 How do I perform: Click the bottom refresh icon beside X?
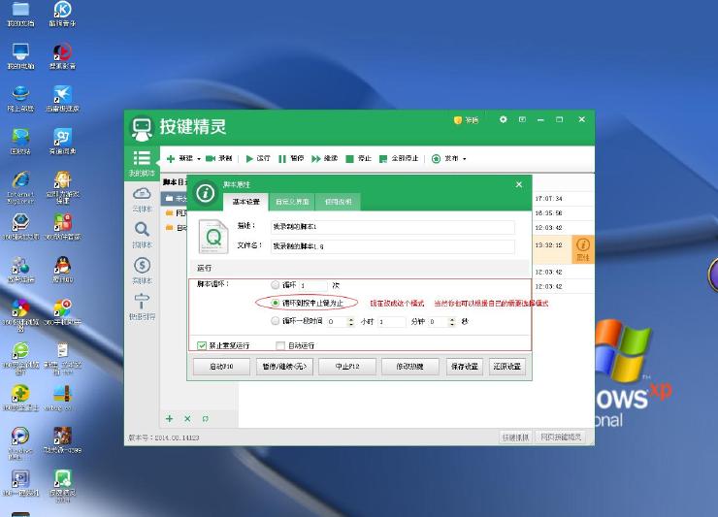pos(205,418)
